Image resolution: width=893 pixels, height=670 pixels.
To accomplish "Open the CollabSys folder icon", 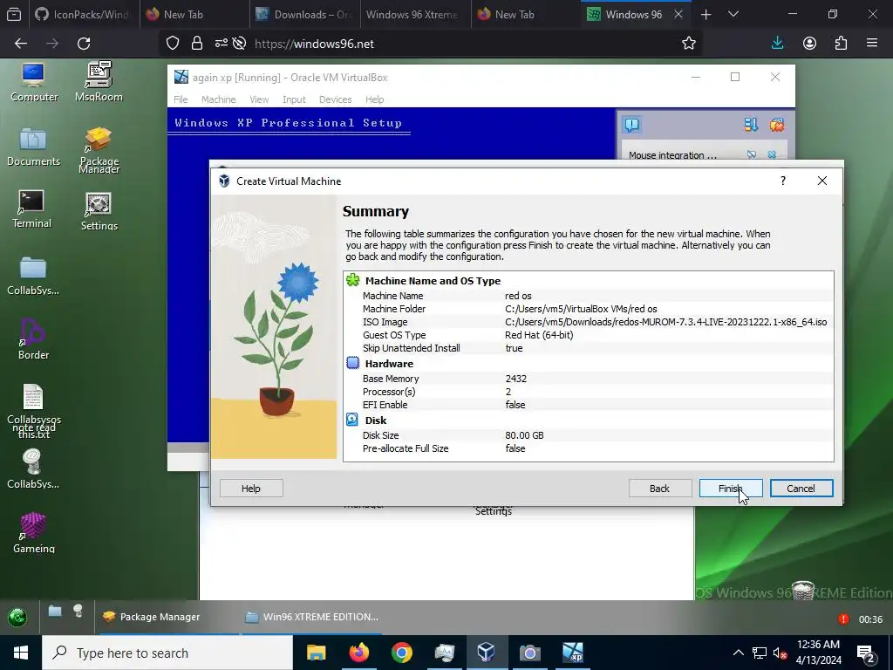I will 33,276.
